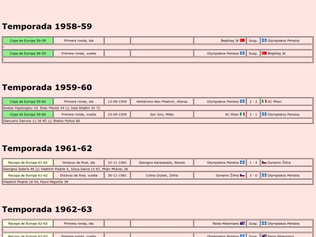The width and height of the screenshot is (316, 237).
Task: Click AC Milan team name in 2 - 2 match
Action: (274, 102)
